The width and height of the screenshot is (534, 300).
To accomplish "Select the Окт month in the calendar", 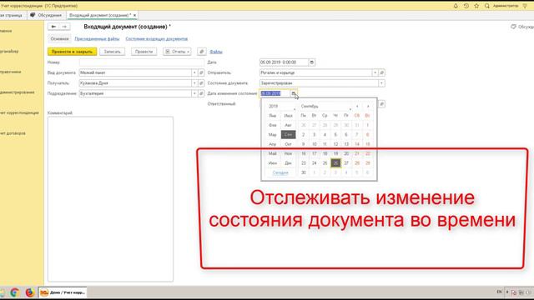I will [x=288, y=144].
